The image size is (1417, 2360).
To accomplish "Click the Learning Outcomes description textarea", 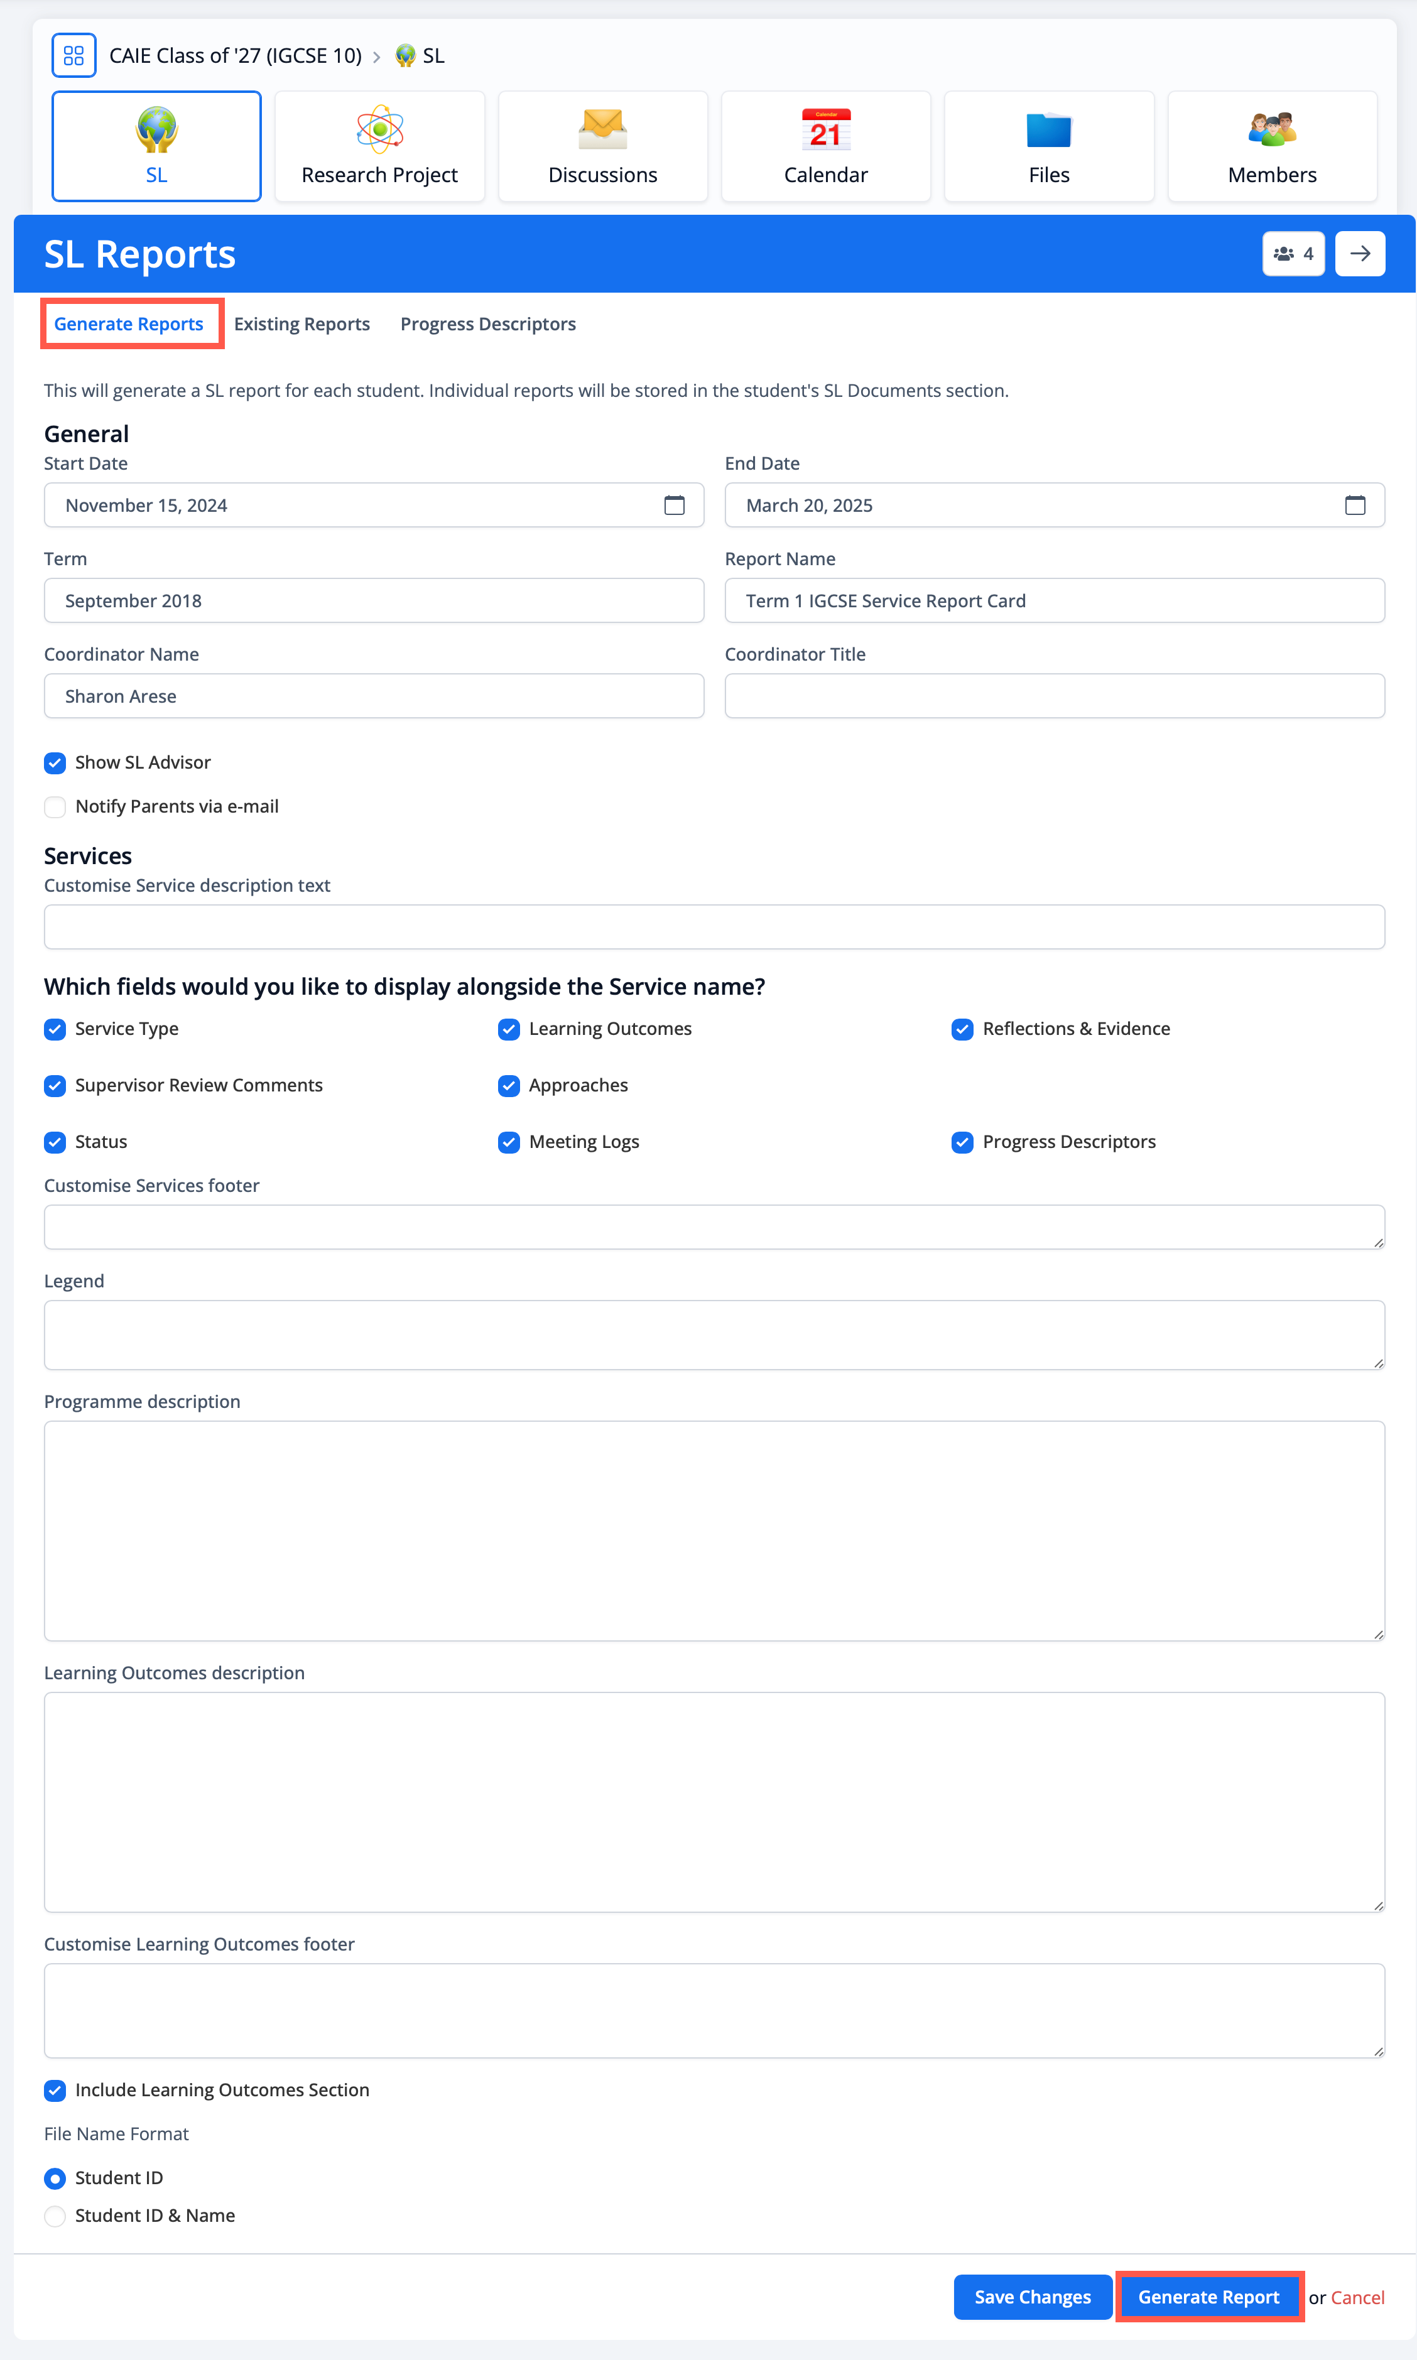I will (x=714, y=1802).
